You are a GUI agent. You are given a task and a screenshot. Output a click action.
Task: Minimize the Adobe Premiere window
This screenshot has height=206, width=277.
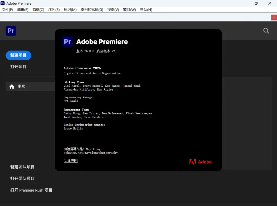[x=243, y=3]
